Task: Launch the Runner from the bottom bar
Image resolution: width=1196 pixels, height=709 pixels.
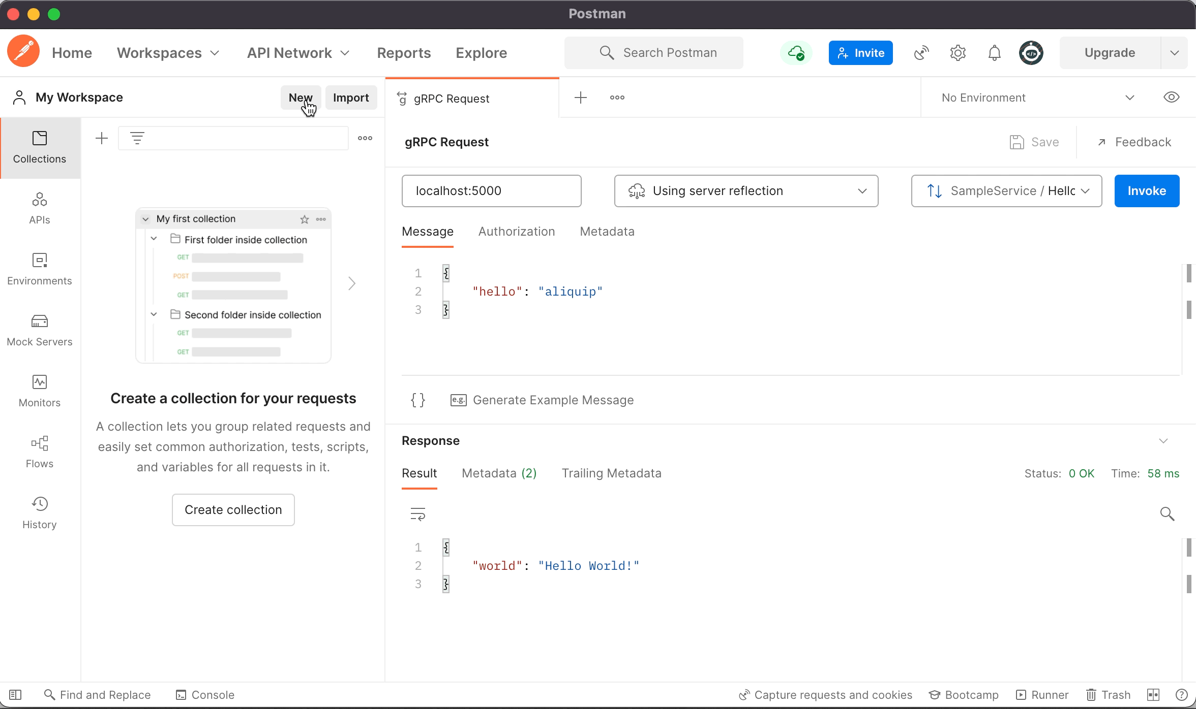Action: coord(1042,695)
